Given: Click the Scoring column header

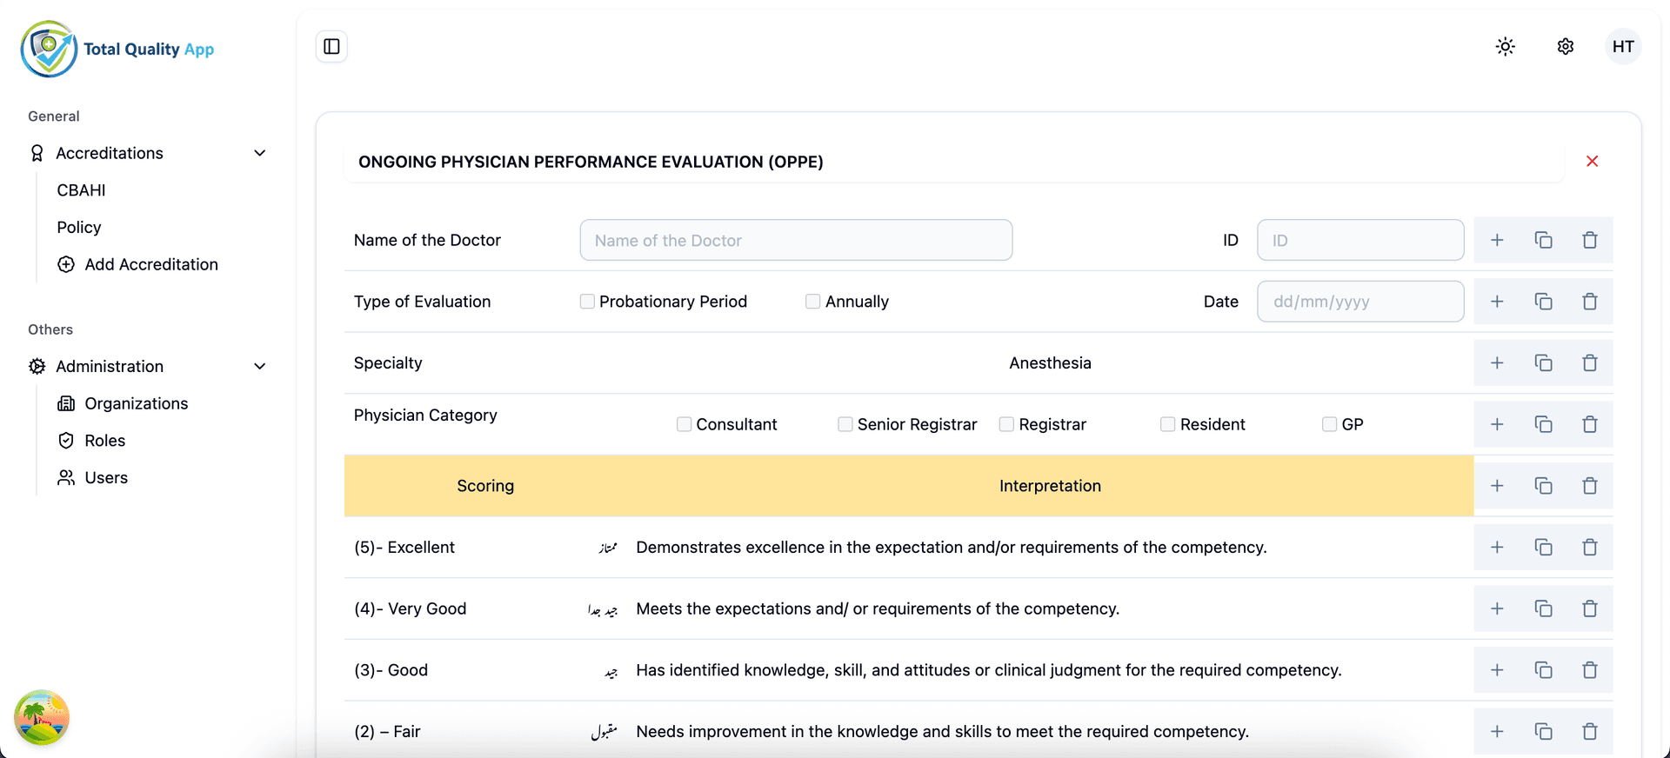Looking at the screenshot, I should pyautogui.click(x=485, y=486).
